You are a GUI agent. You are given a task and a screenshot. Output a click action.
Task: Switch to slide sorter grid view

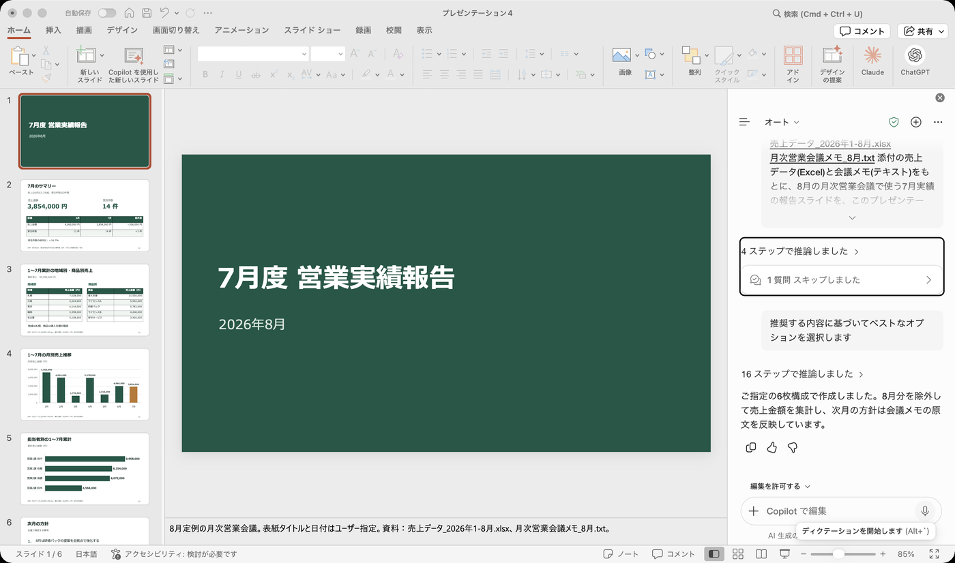click(737, 554)
